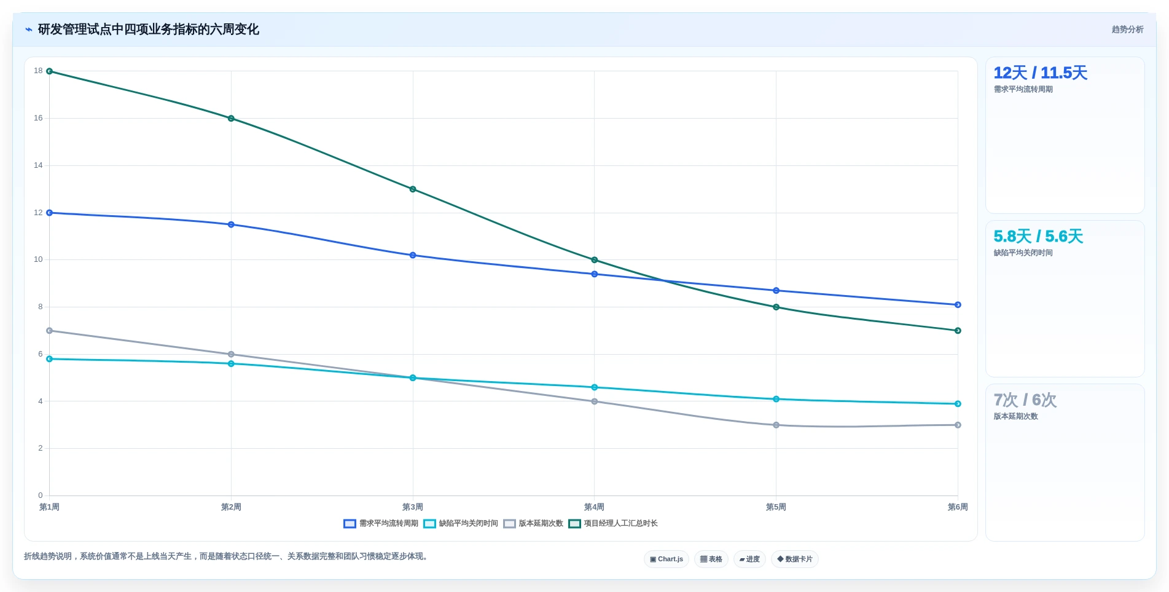This screenshot has width=1169, height=592.
Task: Click blue data point at 第3周 (10.2)
Action: click(413, 255)
